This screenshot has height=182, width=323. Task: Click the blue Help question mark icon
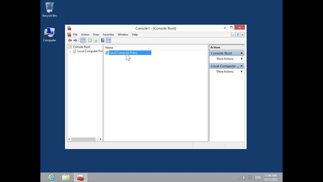(x=103, y=40)
